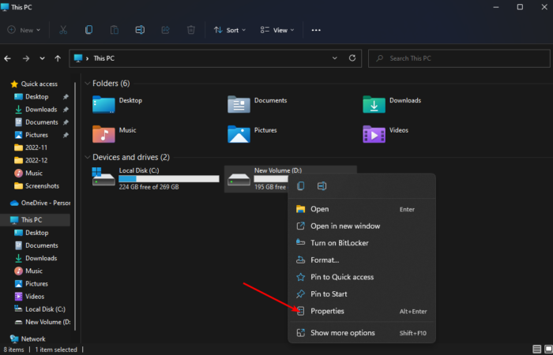553x355 pixels.
Task: Click the Copy icon in the toolbar
Action: pyautogui.click(x=88, y=30)
